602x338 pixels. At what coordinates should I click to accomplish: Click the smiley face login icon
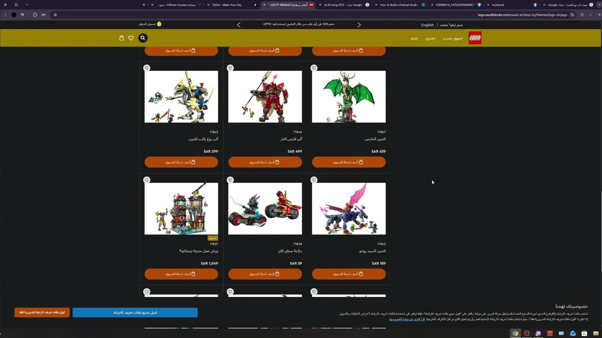159,24
